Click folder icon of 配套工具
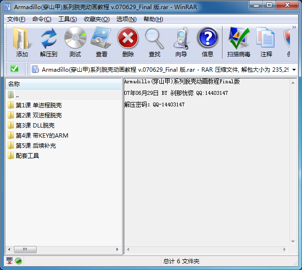 pos(11,155)
